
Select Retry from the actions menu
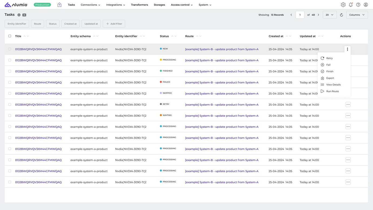point(329,58)
